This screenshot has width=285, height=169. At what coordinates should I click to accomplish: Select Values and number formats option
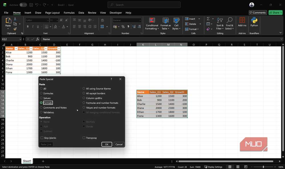(84, 107)
